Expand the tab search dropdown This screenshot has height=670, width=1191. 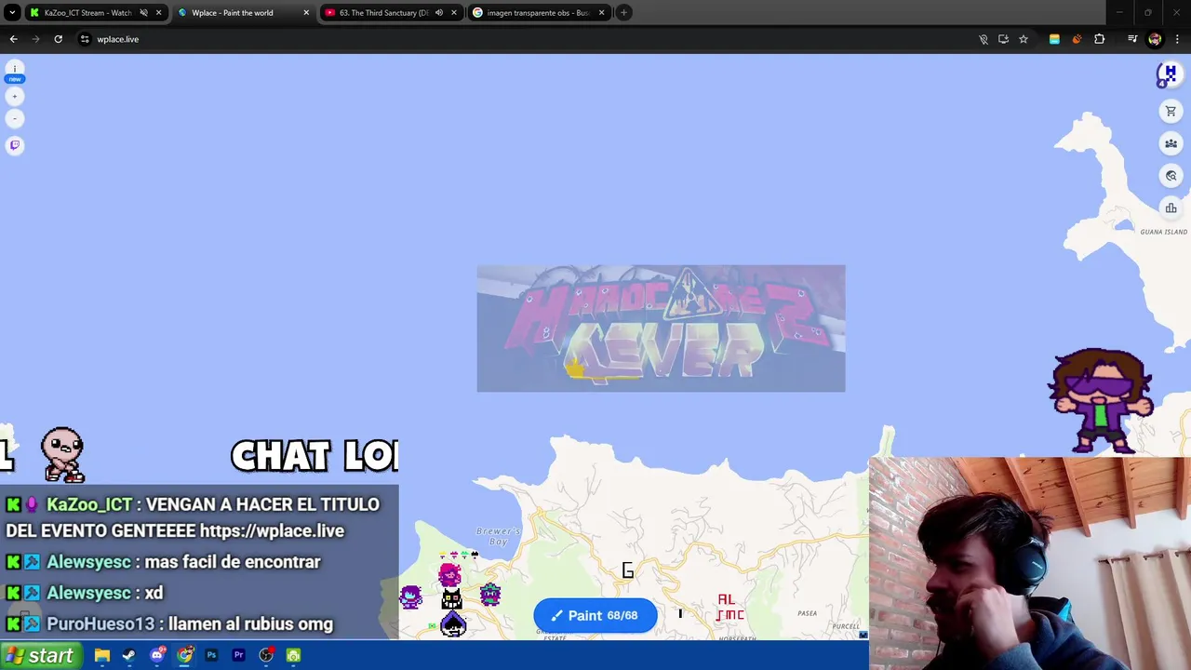pos(12,13)
